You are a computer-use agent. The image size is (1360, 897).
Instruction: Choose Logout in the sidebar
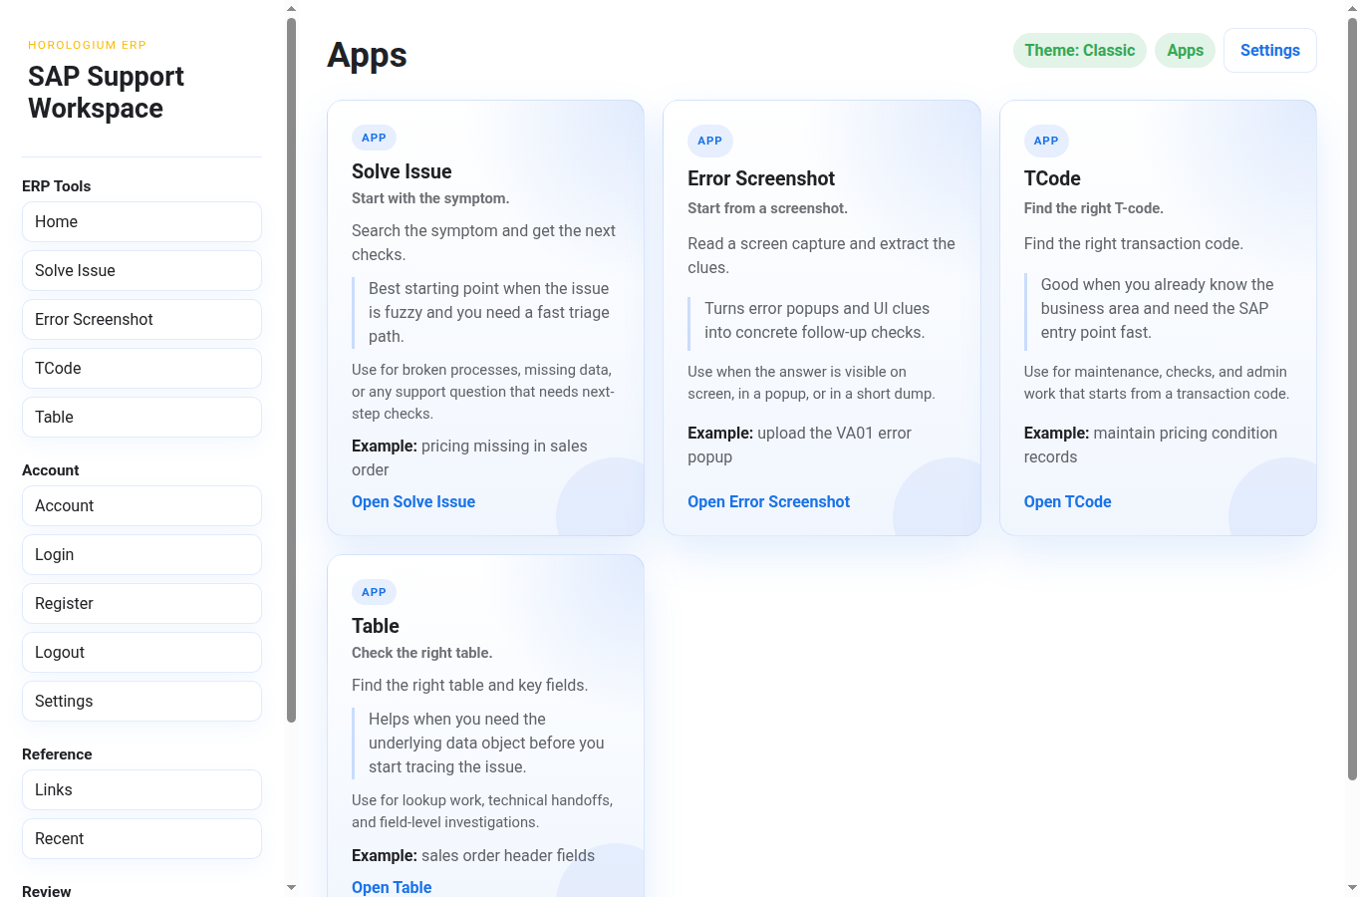point(141,652)
